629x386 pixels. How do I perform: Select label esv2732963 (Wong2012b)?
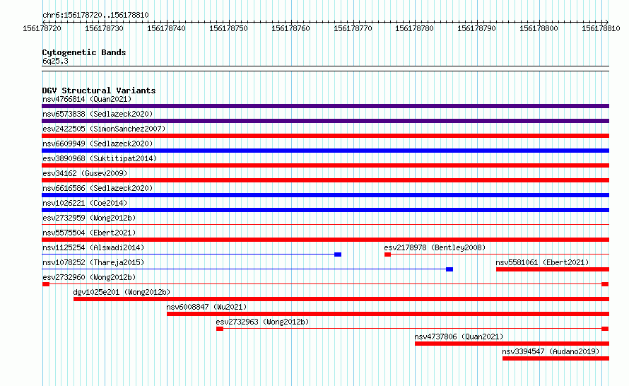(262, 322)
